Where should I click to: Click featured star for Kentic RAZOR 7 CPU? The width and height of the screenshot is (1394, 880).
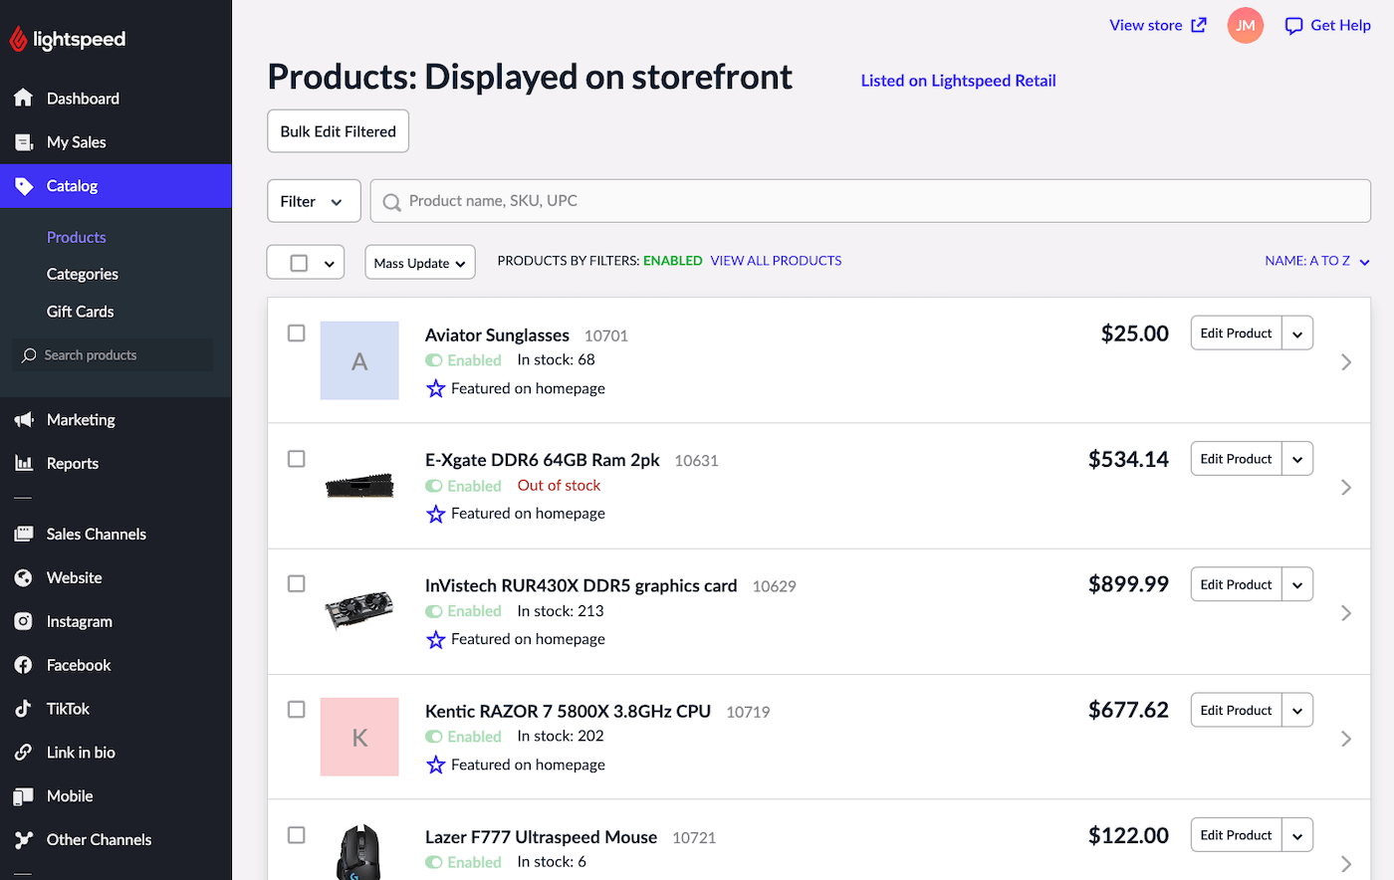[x=436, y=765]
